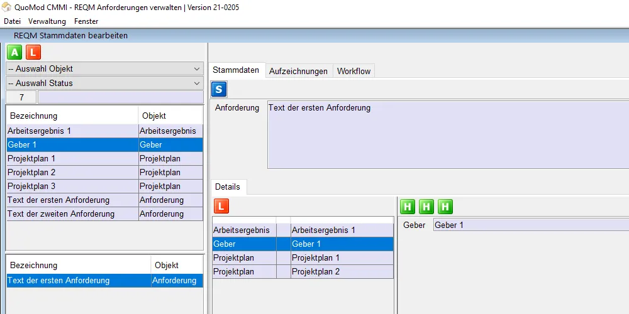Image resolution: width=629 pixels, height=314 pixels.
Task: Switch to the Aufzeichnungen tab
Action: [298, 71]
